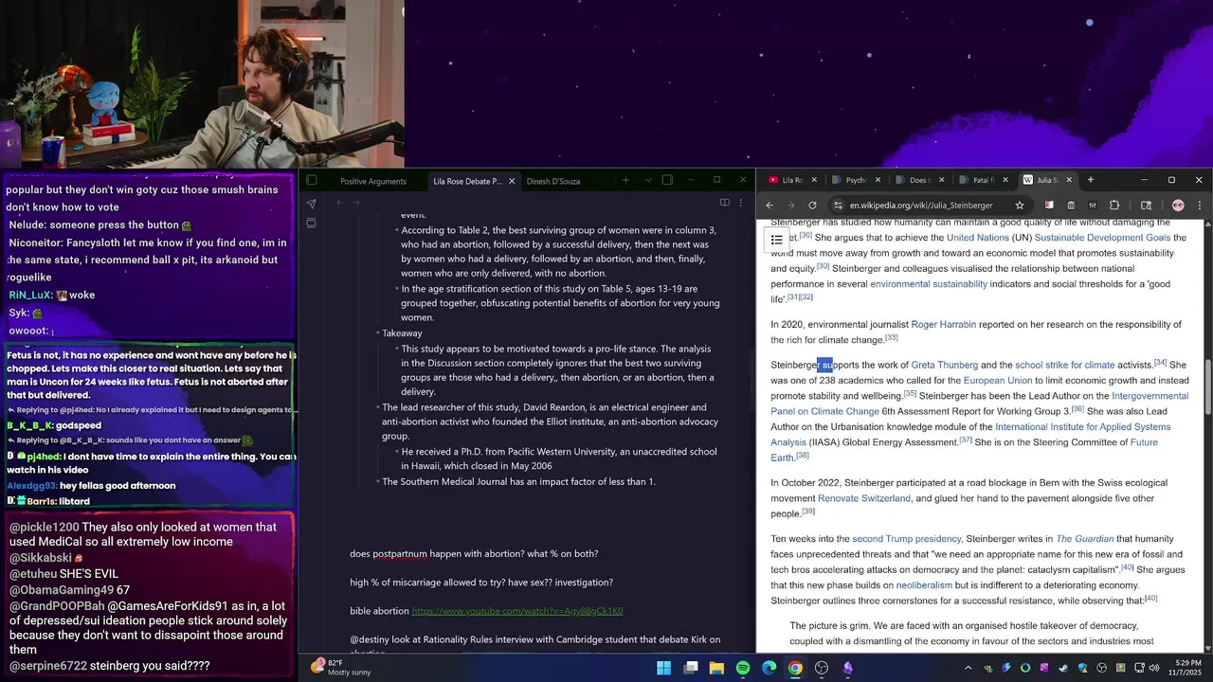Open Obsidian note more options menu
Screen dimensions: 1213x682
[741, 203]
